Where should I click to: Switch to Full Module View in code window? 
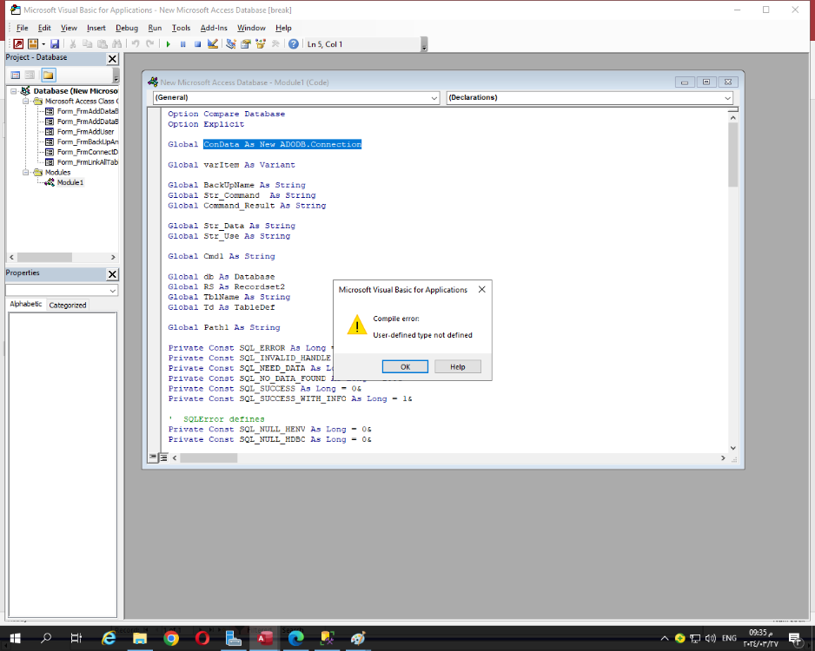(x=163, y=457)
